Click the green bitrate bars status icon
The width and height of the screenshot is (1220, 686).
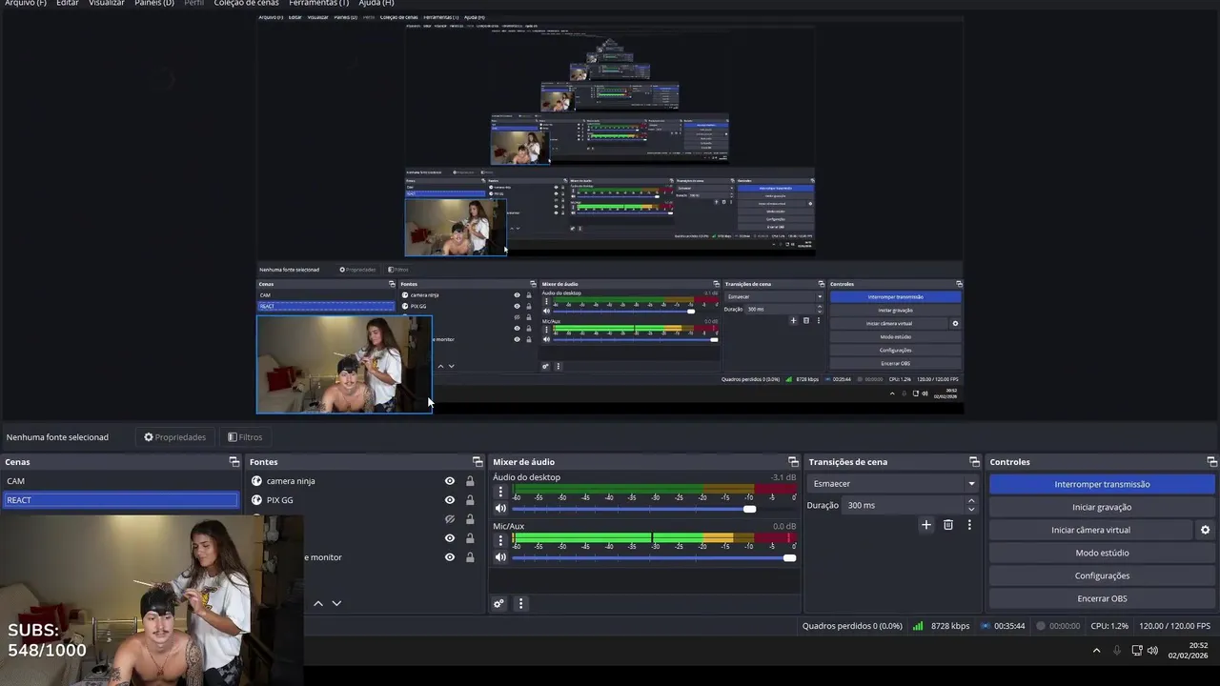918,626
